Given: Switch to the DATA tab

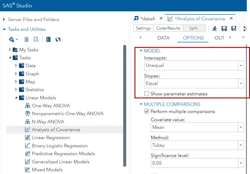Looking at the screenshot, I should pos(163,38).
